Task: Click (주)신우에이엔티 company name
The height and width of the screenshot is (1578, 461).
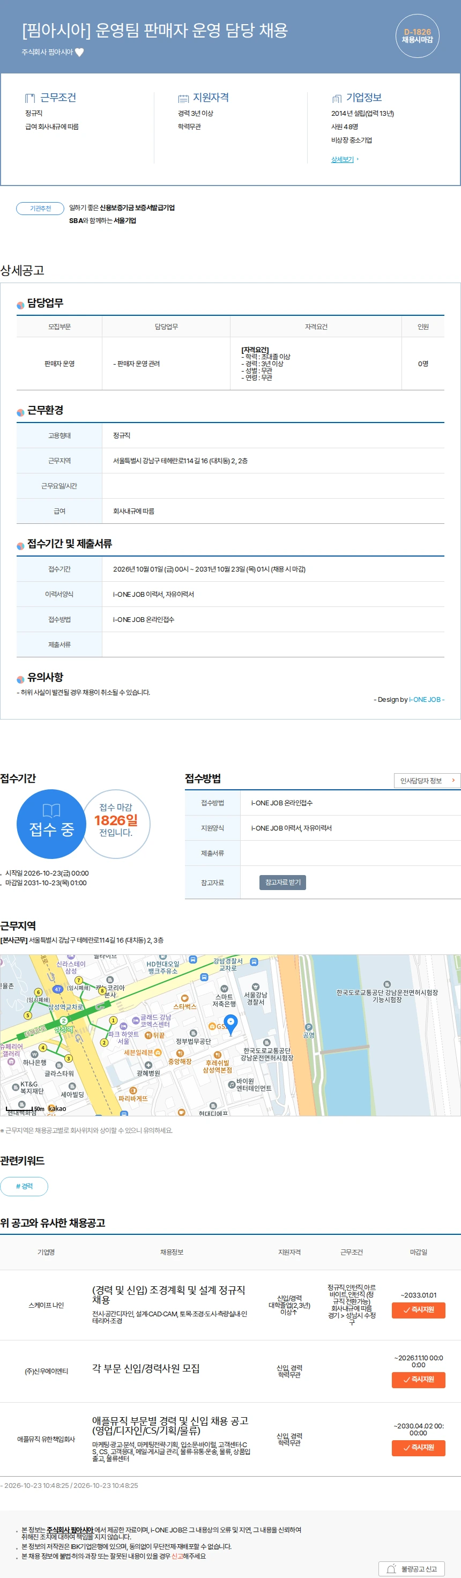Action: click(46, 1371)
